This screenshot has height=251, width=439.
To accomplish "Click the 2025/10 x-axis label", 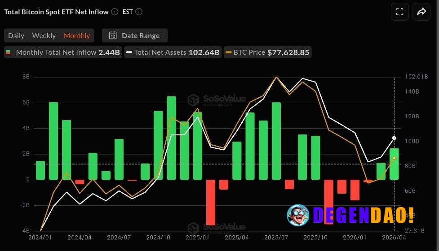I will (315, 238).
